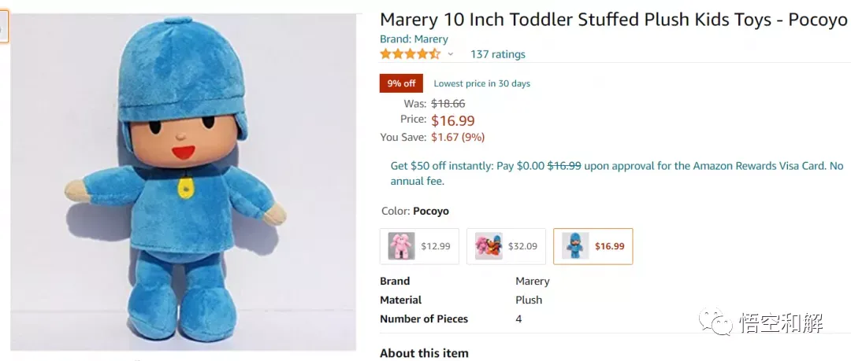
Task: Expand the ratings dropdown chevron
Action: click(450, 54)
